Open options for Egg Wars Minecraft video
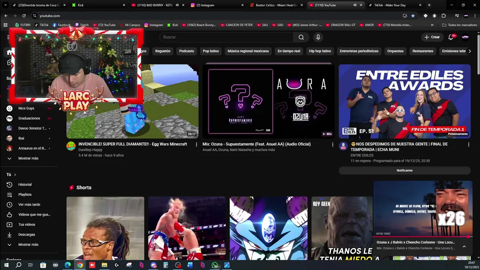The height and width of the screenshot is (270, 480). (196, 144)
